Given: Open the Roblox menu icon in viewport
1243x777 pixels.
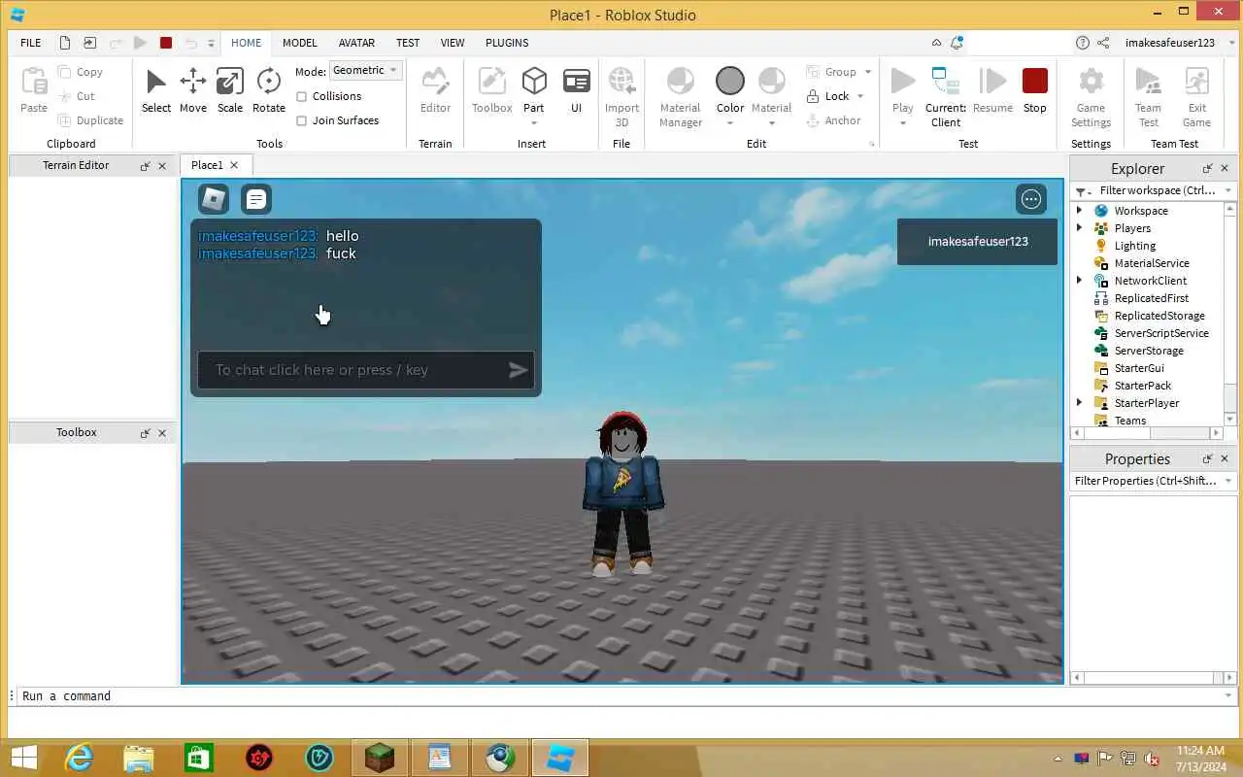Looking at the screenshot, I should click(x=214, y=199).
